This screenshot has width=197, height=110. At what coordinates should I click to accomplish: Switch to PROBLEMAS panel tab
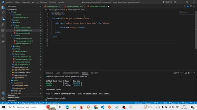(49, 73)
